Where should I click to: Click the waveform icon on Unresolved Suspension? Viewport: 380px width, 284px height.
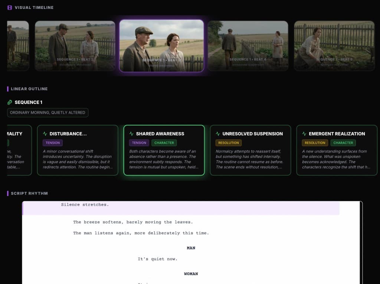pos(218,134)
